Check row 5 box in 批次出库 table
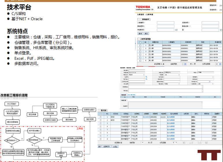Viewport: 223px width, 162px height. 101,130
